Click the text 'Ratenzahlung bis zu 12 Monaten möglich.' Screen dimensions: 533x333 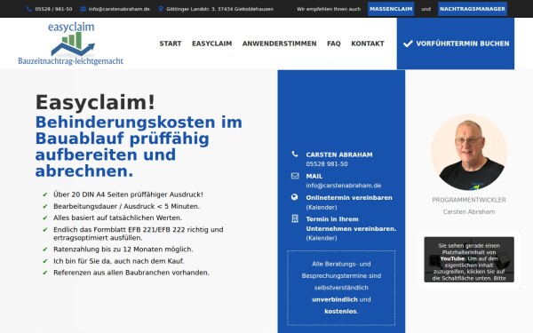[123, 250]
